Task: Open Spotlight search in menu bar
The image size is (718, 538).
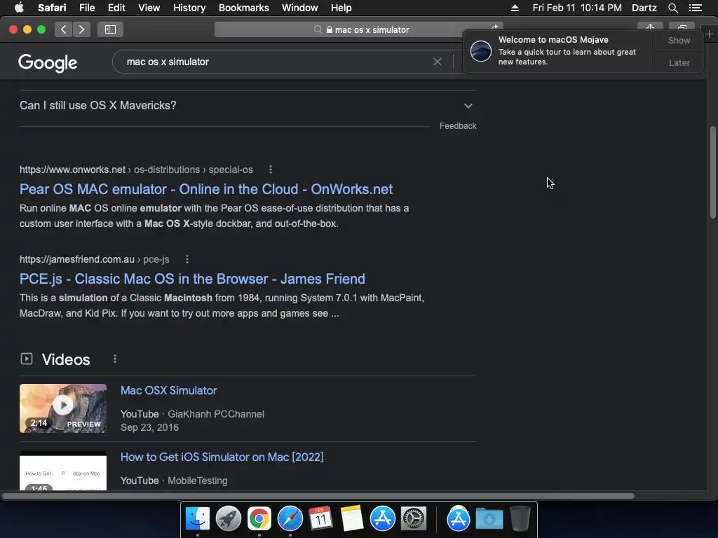Action: 672,8
